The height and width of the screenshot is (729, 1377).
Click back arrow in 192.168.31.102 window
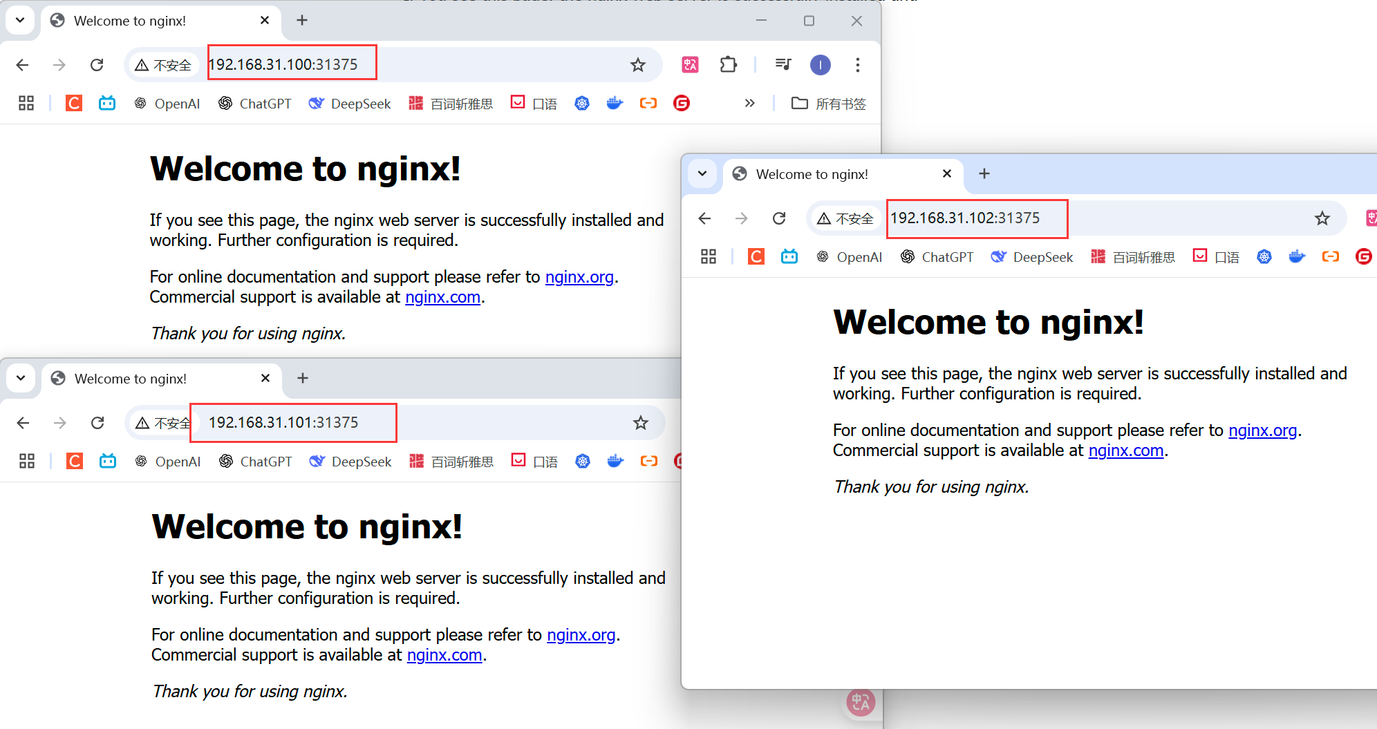[x=704, y=218]
